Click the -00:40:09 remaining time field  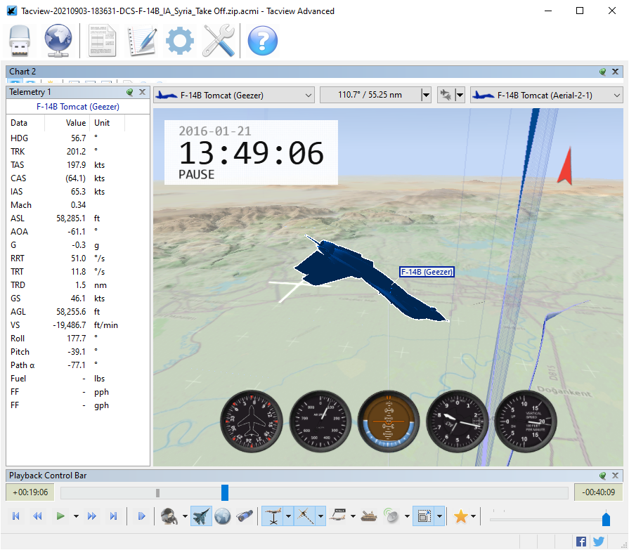coord(599,492)
